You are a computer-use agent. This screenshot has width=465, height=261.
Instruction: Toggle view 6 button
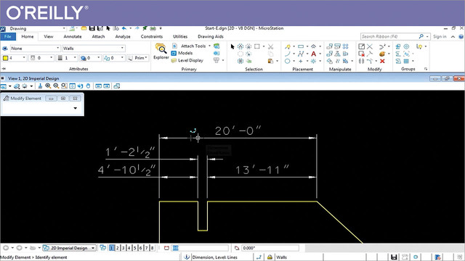140,248
